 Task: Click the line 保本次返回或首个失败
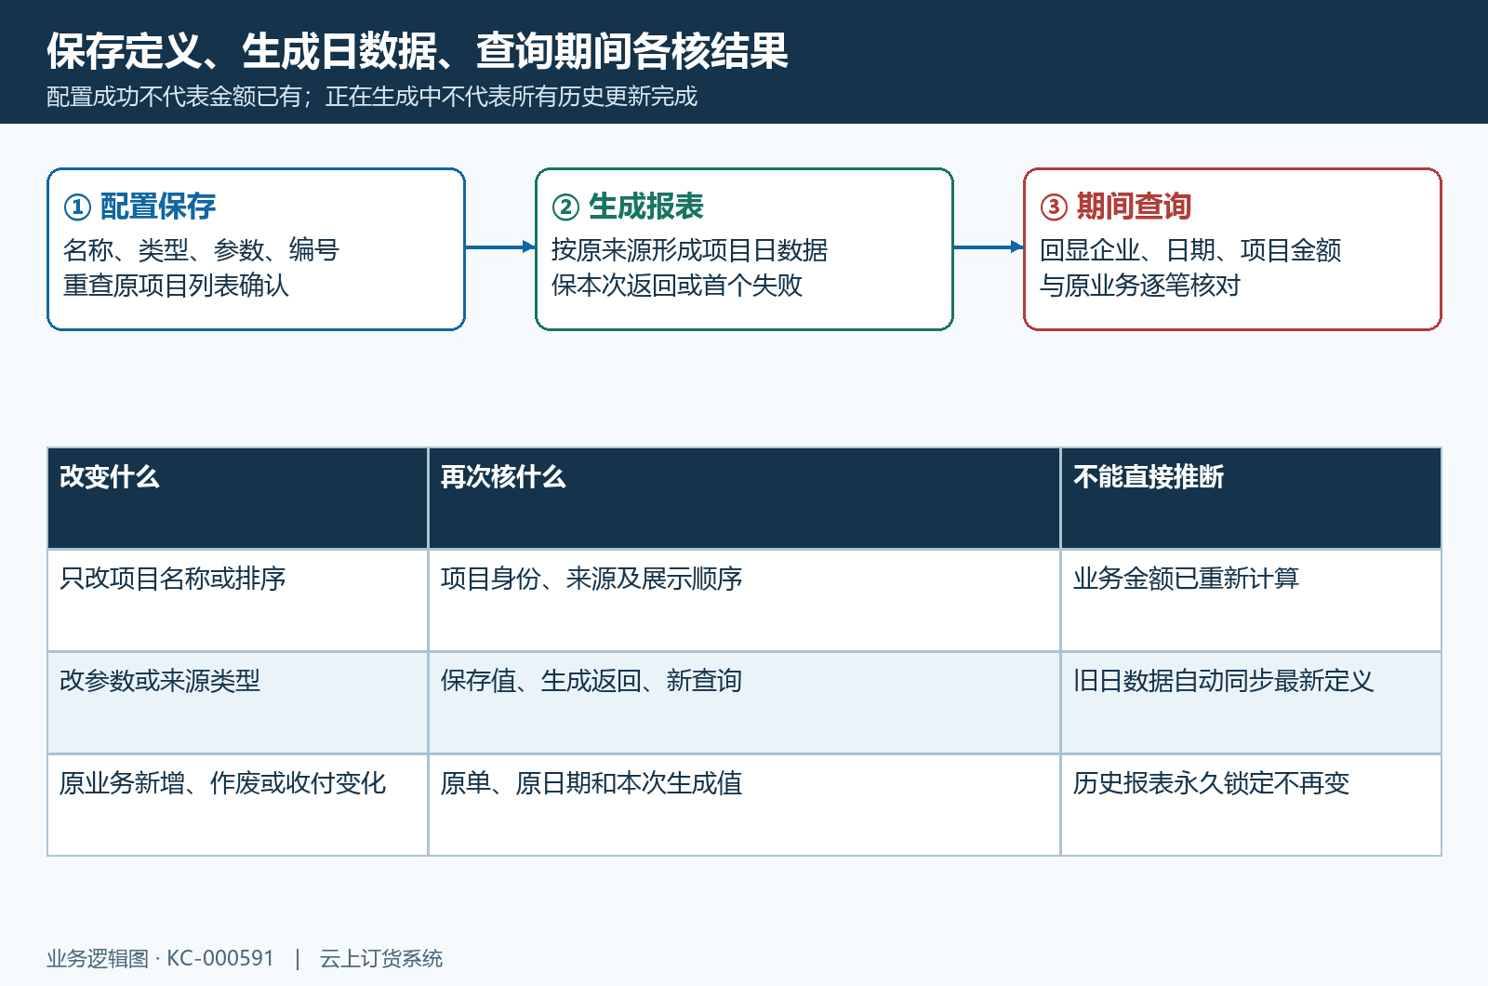[x=677, y=286]
